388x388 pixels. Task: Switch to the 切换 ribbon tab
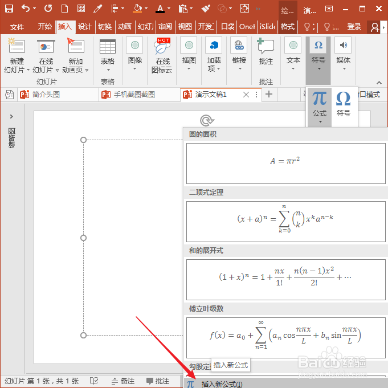point(105,26)
